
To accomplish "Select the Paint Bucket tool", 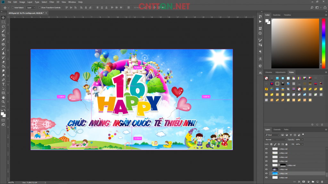I will click(x=3, y=67).
